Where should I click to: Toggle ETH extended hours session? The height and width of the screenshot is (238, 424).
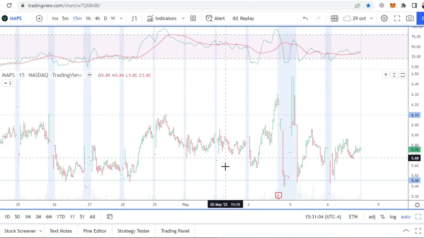point(353,217)
